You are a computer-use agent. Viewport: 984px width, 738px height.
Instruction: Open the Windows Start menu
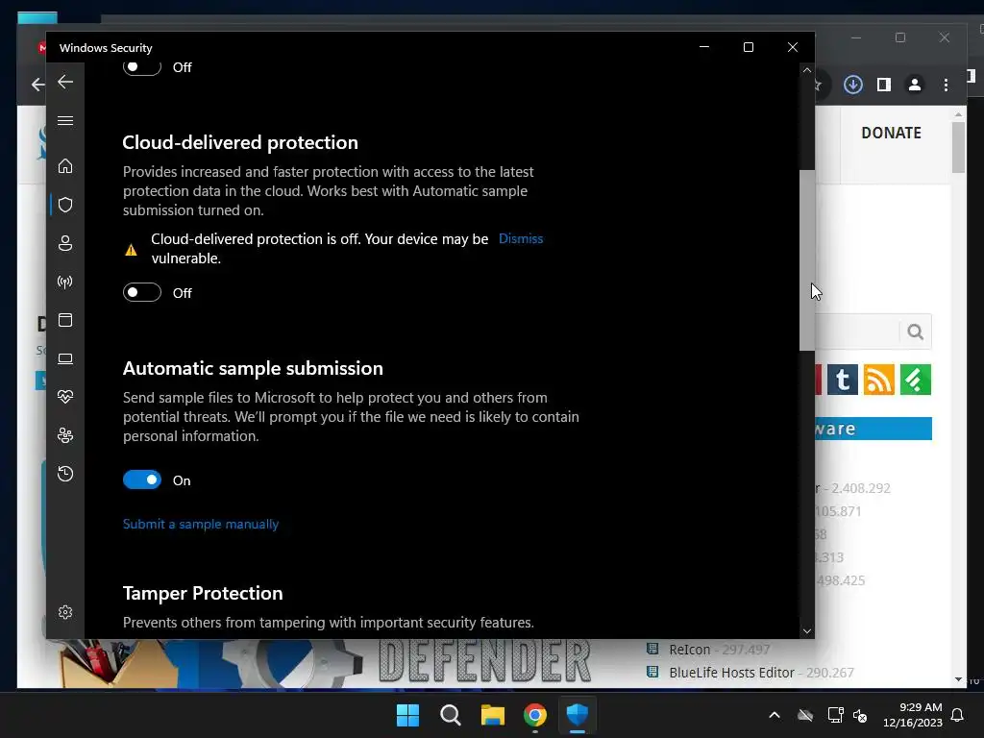[x=407, y=715]
